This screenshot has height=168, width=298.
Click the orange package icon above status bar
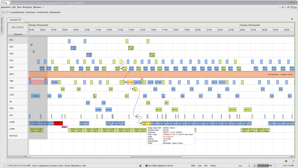286,161
